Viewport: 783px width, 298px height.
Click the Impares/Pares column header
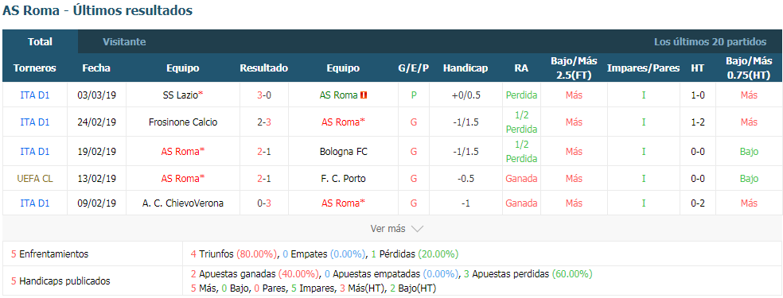(x=643, y=68)
